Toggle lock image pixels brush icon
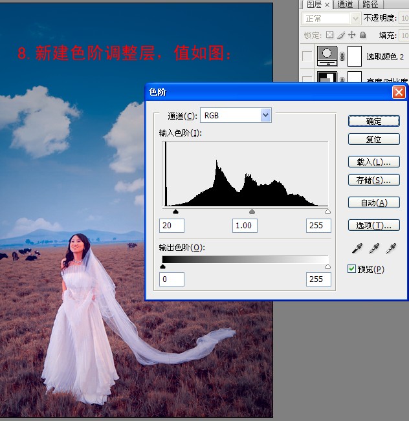Image resolution: width=409 pixels, height=421 pixels. 341,35
